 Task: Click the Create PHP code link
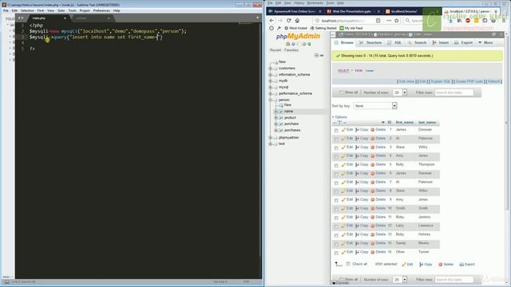tap(469, 81)
